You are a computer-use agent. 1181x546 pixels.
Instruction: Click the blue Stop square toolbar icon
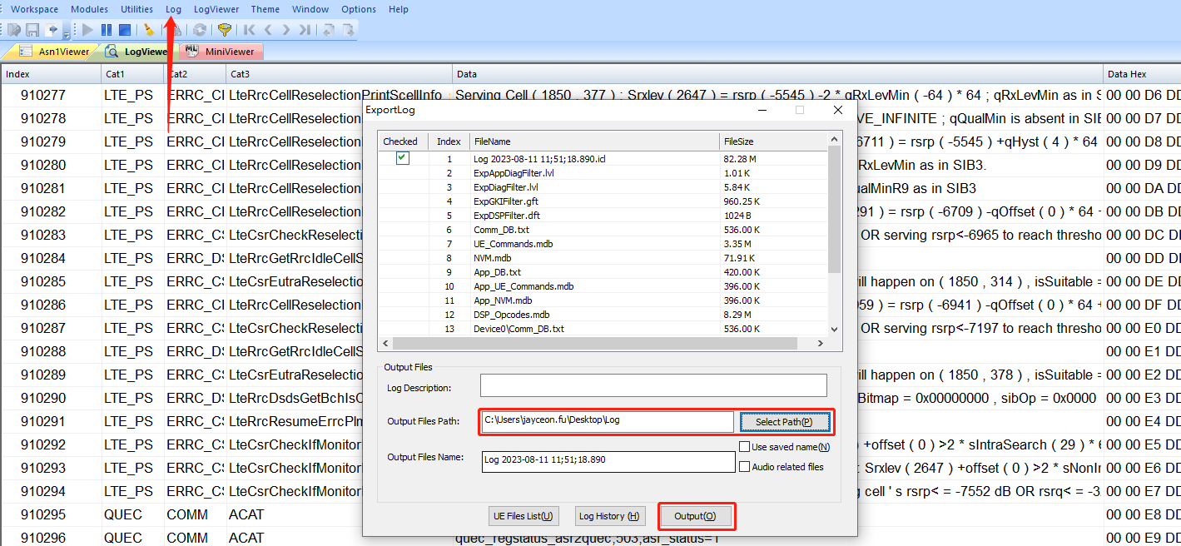point(124,30)
